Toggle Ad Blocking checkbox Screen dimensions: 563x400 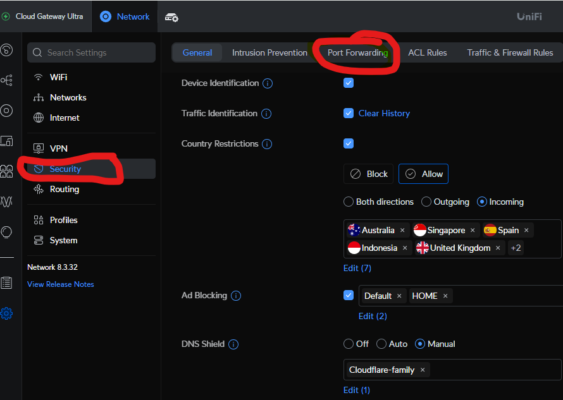[349, 295]
